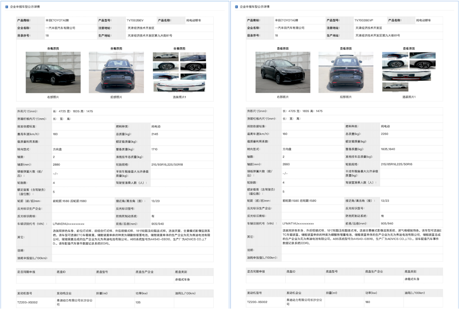The height and width of the screenshot is (309, 460).
Task: Click fuel type 纯电动 on TV7002BEV page
Action: coord(156,127)
